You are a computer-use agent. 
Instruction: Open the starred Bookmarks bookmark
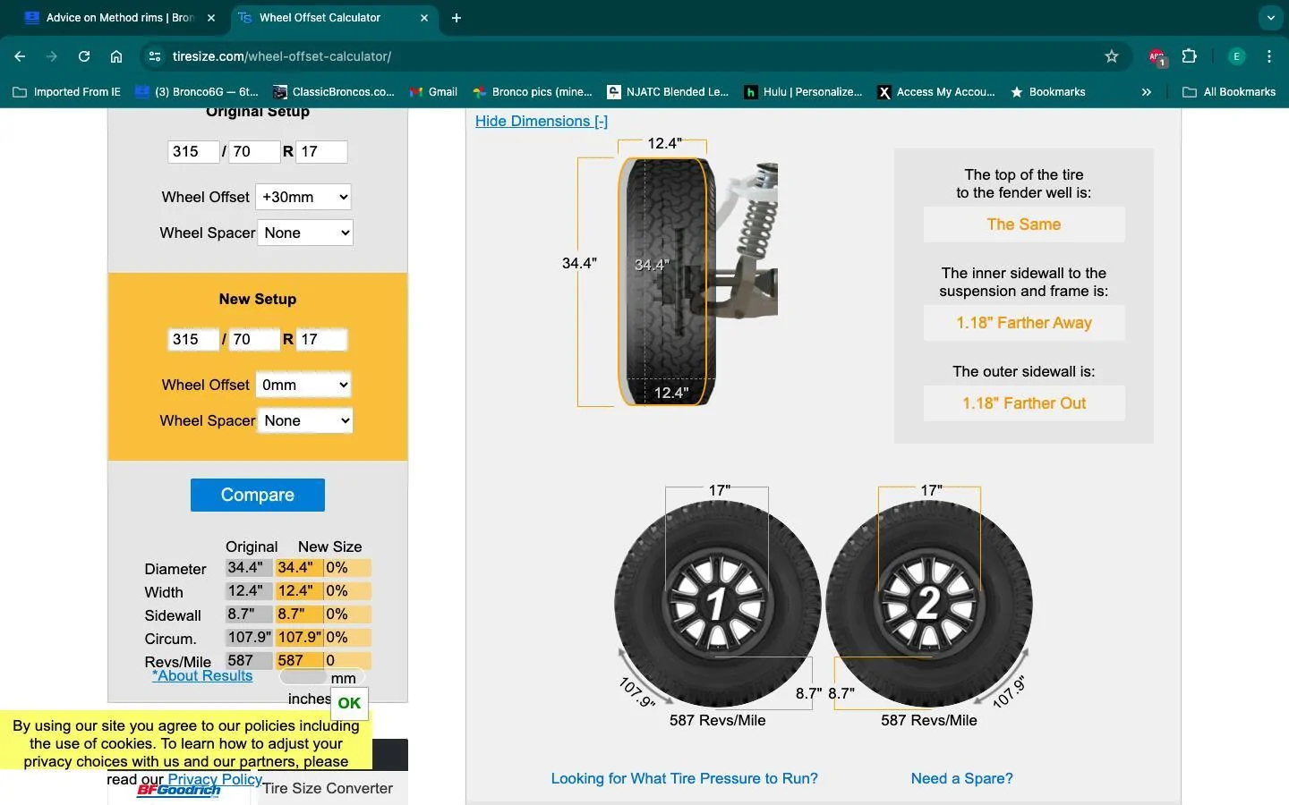pyautogui.click(x=1047, y=92)
